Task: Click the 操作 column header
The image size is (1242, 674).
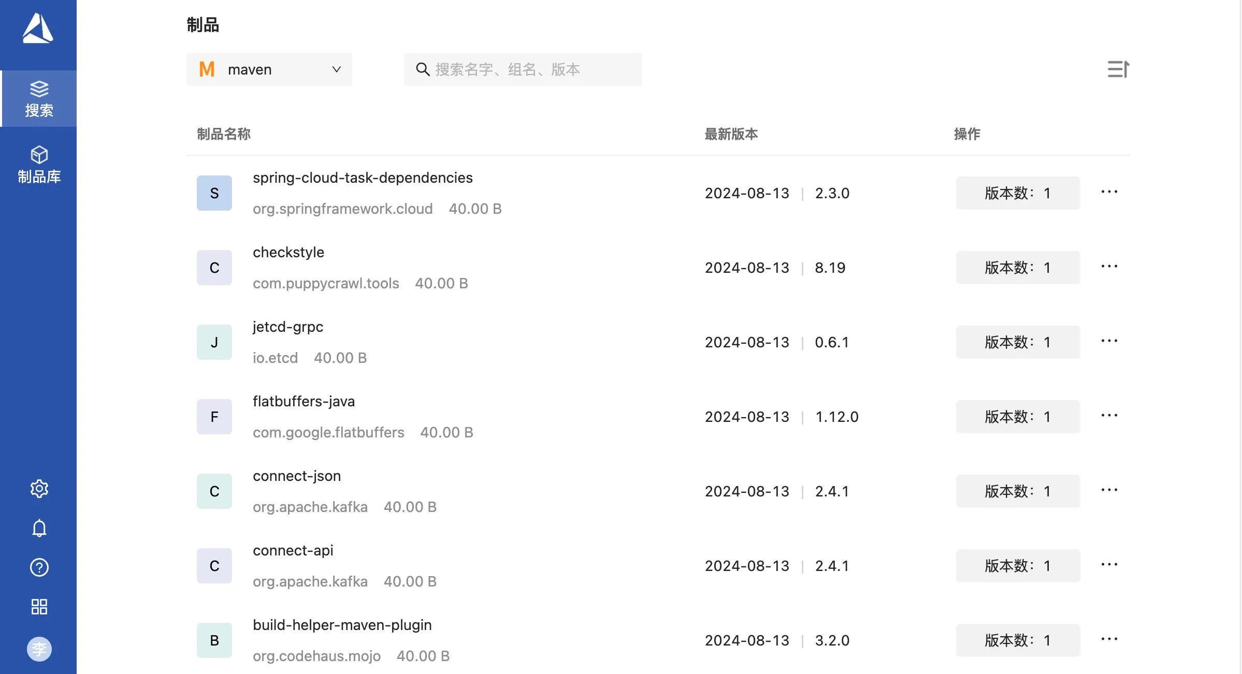Action: coord(967,134)
